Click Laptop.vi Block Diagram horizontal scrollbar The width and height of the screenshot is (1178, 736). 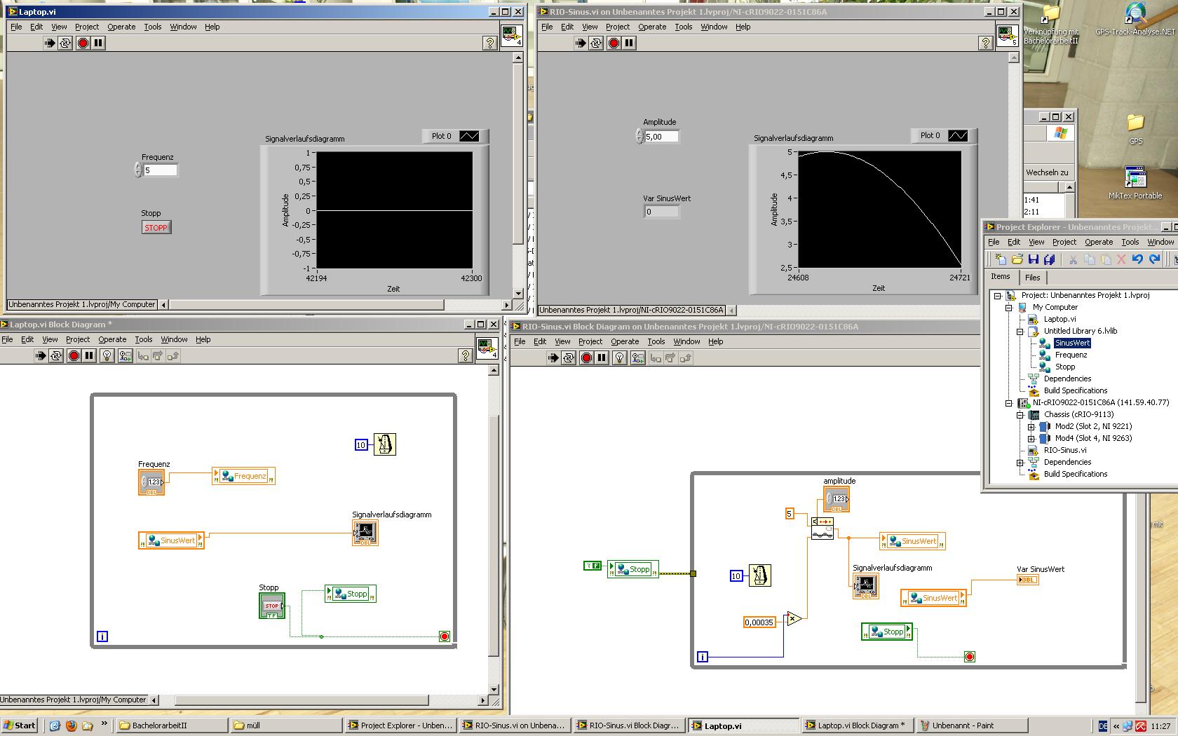(x=318, y=700)
